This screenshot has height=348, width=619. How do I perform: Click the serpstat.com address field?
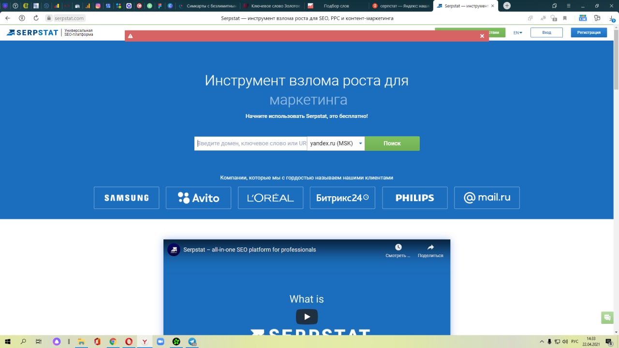pos(69,18)
